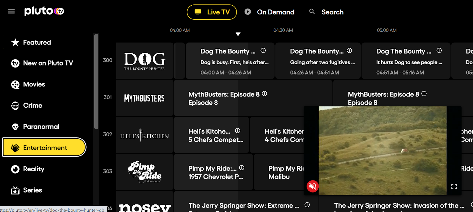
Task: Select Dog The Bounty 04:26 AM program
Action: (318, 61)
